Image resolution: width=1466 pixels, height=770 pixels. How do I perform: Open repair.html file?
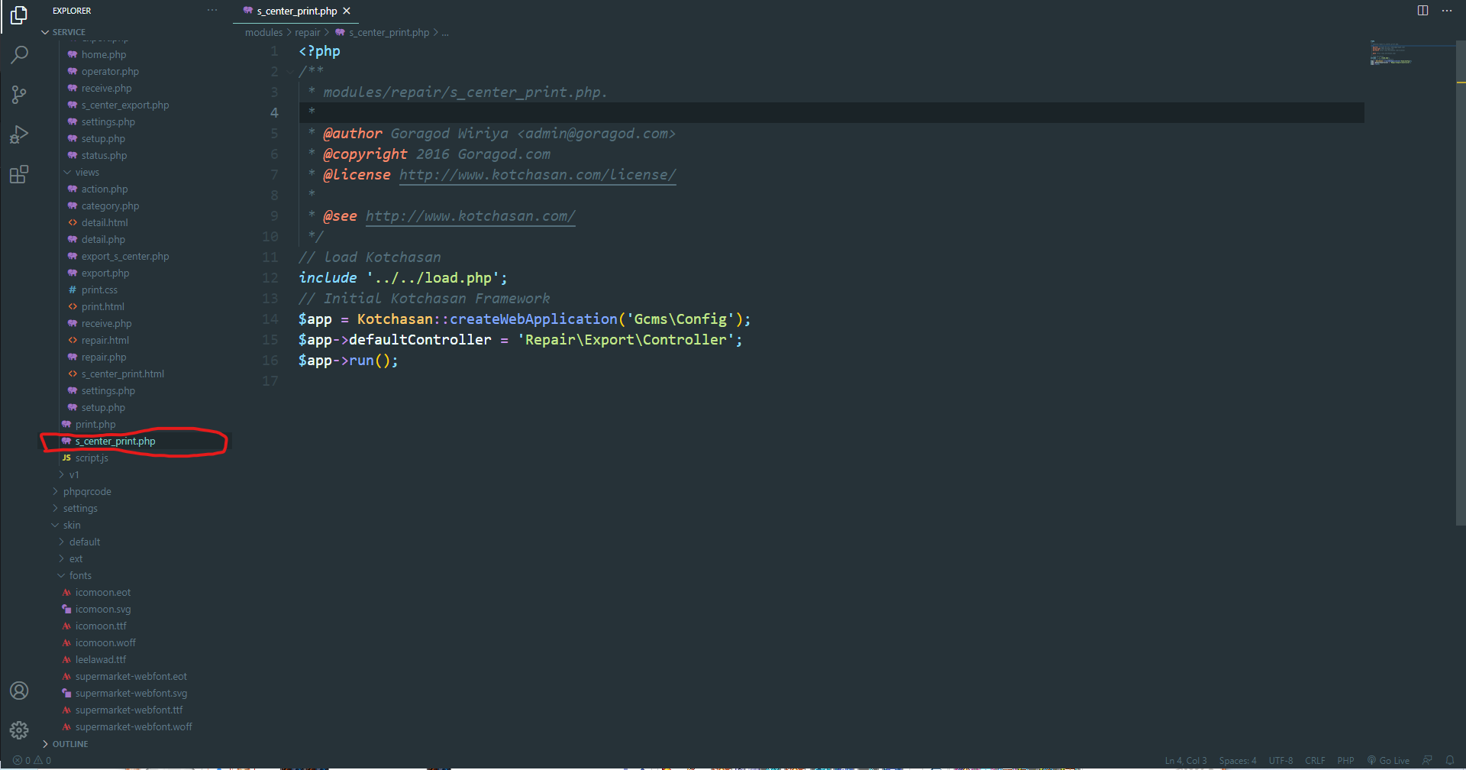pos(105,341)
